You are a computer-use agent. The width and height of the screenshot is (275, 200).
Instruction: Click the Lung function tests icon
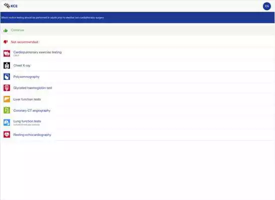click(x=7, y=122)
